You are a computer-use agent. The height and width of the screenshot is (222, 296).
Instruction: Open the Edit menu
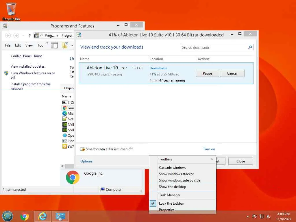[18, 45]
